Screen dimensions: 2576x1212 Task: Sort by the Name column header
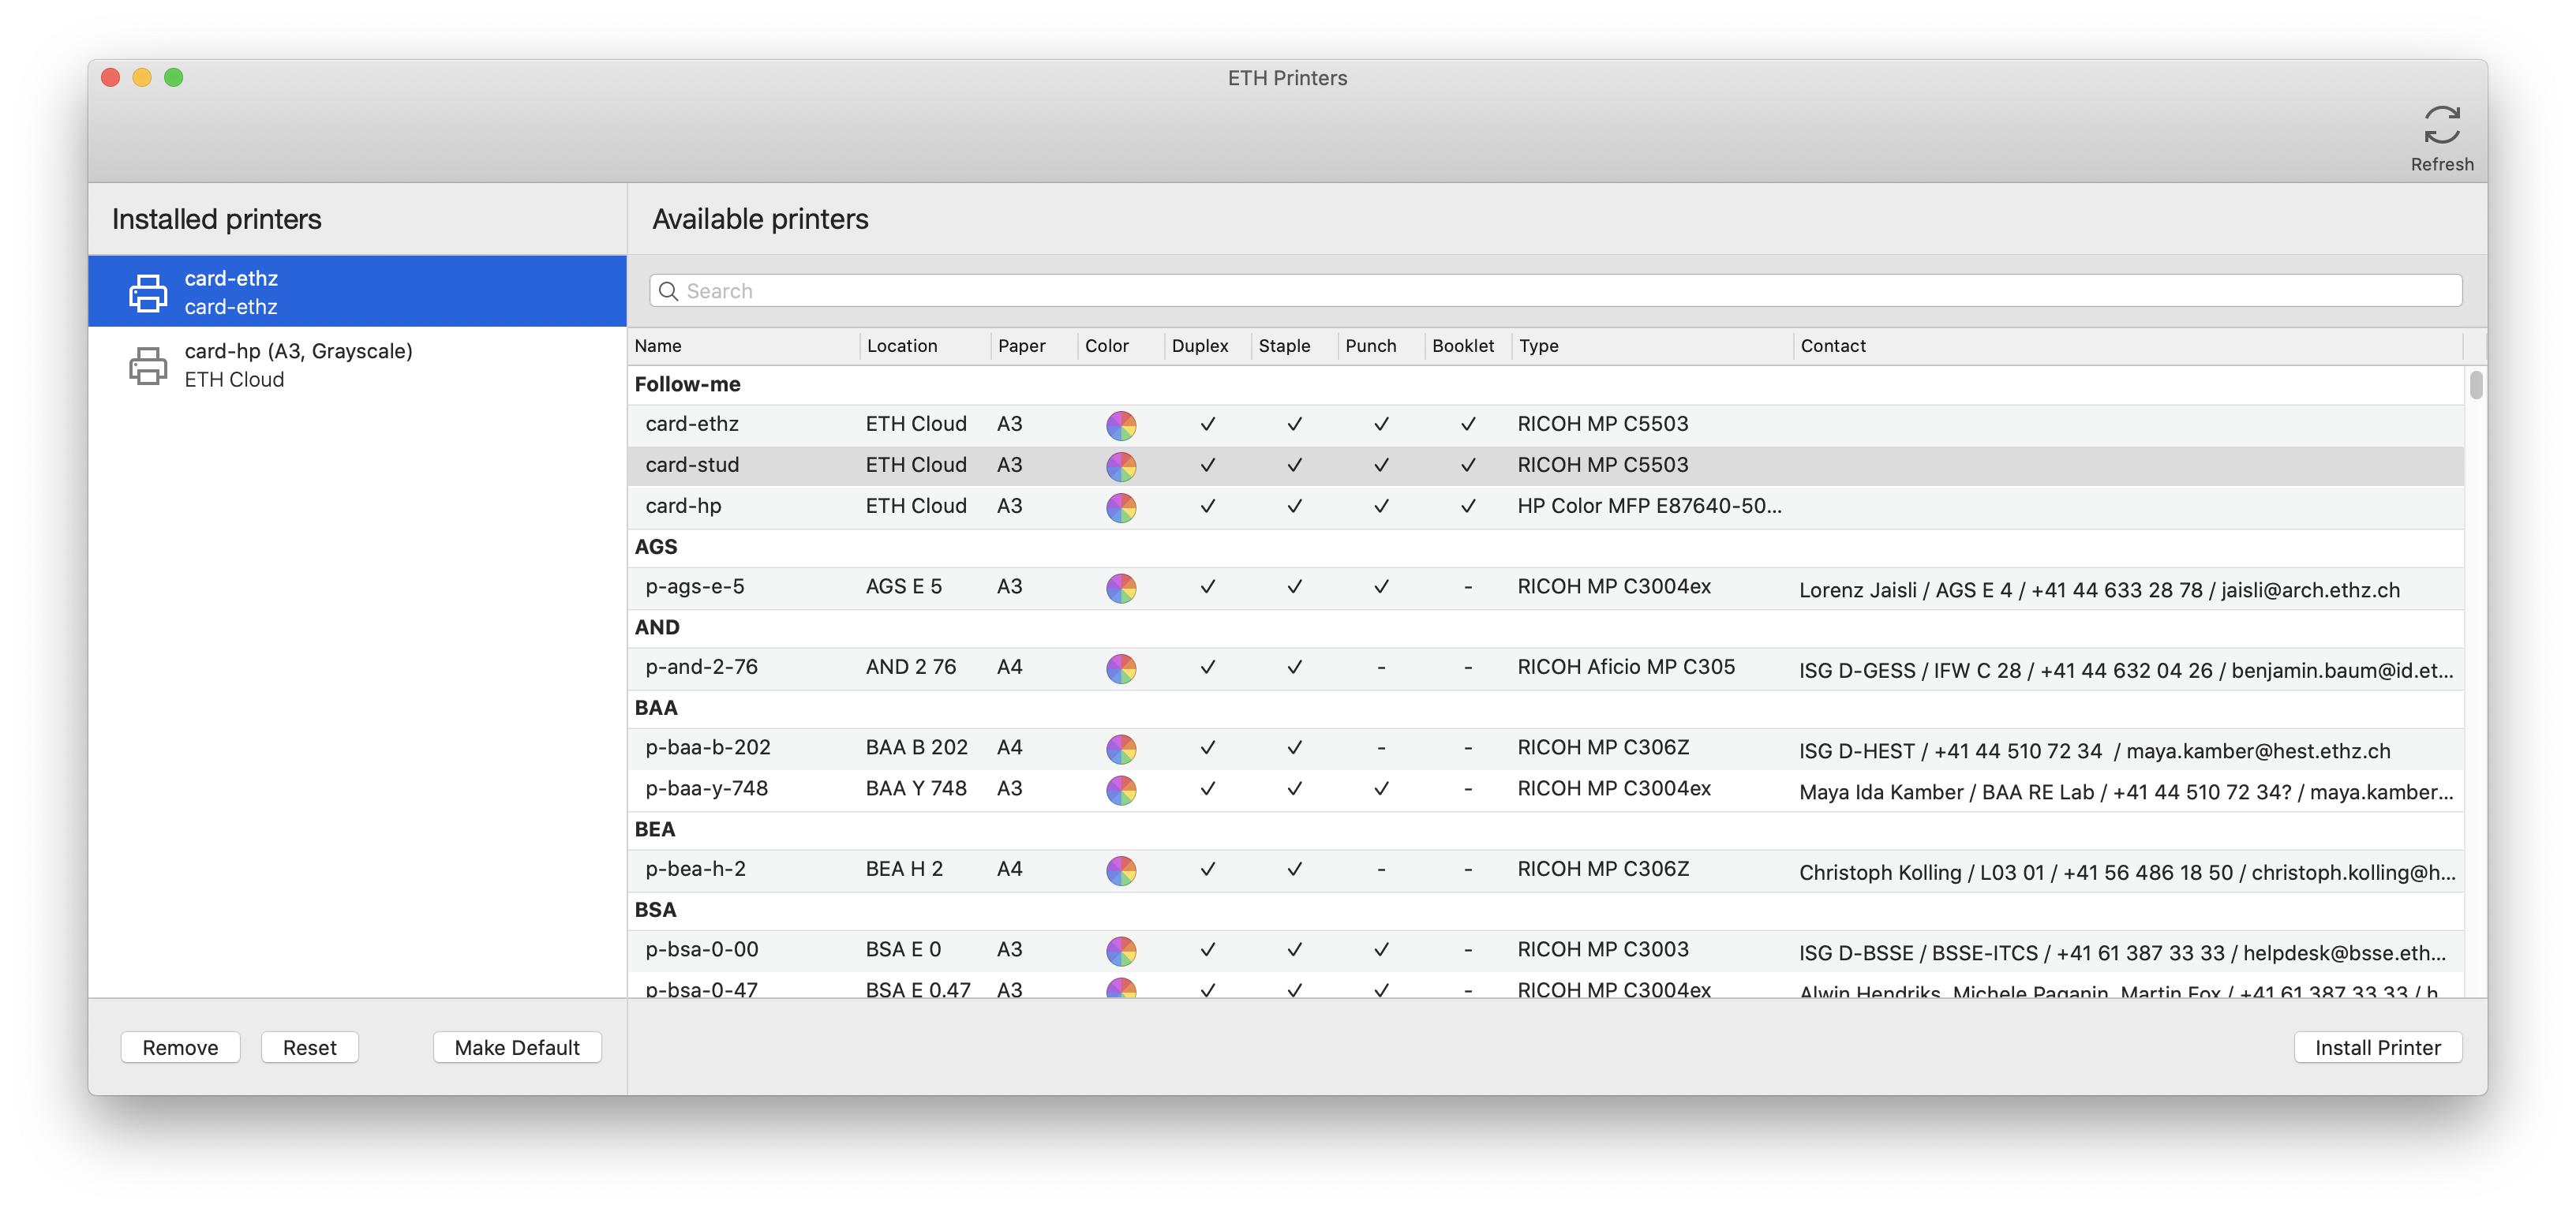(743, 346)
